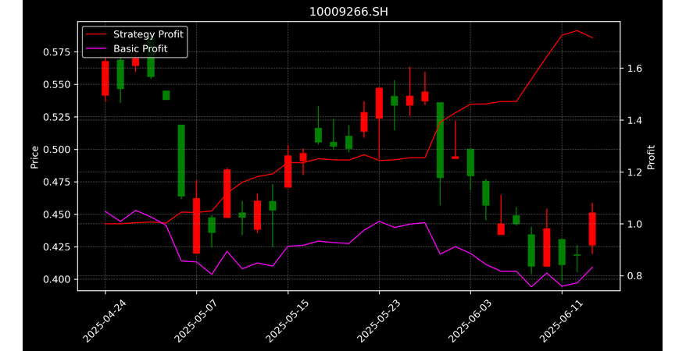Click the red candlestick at 2025-05-07

(x=196, y=225)
